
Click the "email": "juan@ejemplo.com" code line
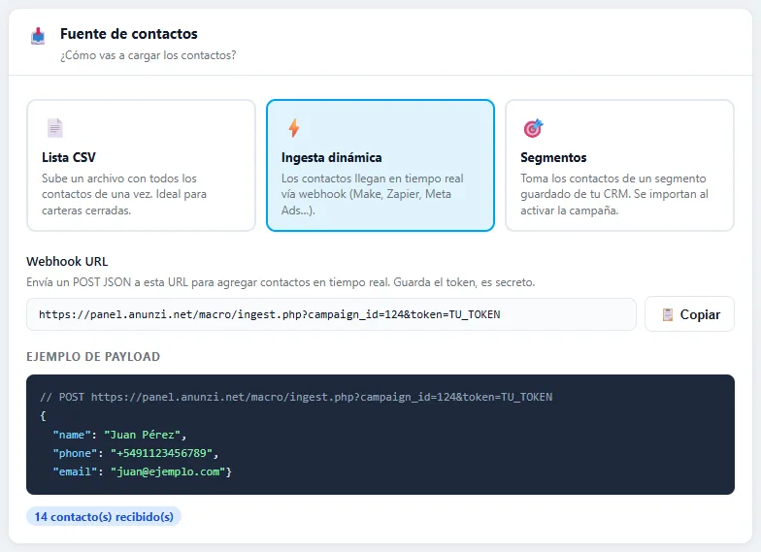tap(142, 471)
